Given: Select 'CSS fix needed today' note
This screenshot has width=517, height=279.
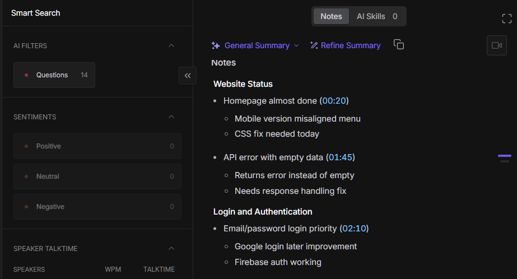Looking at the screenshot, I should (x=277, y=134).
